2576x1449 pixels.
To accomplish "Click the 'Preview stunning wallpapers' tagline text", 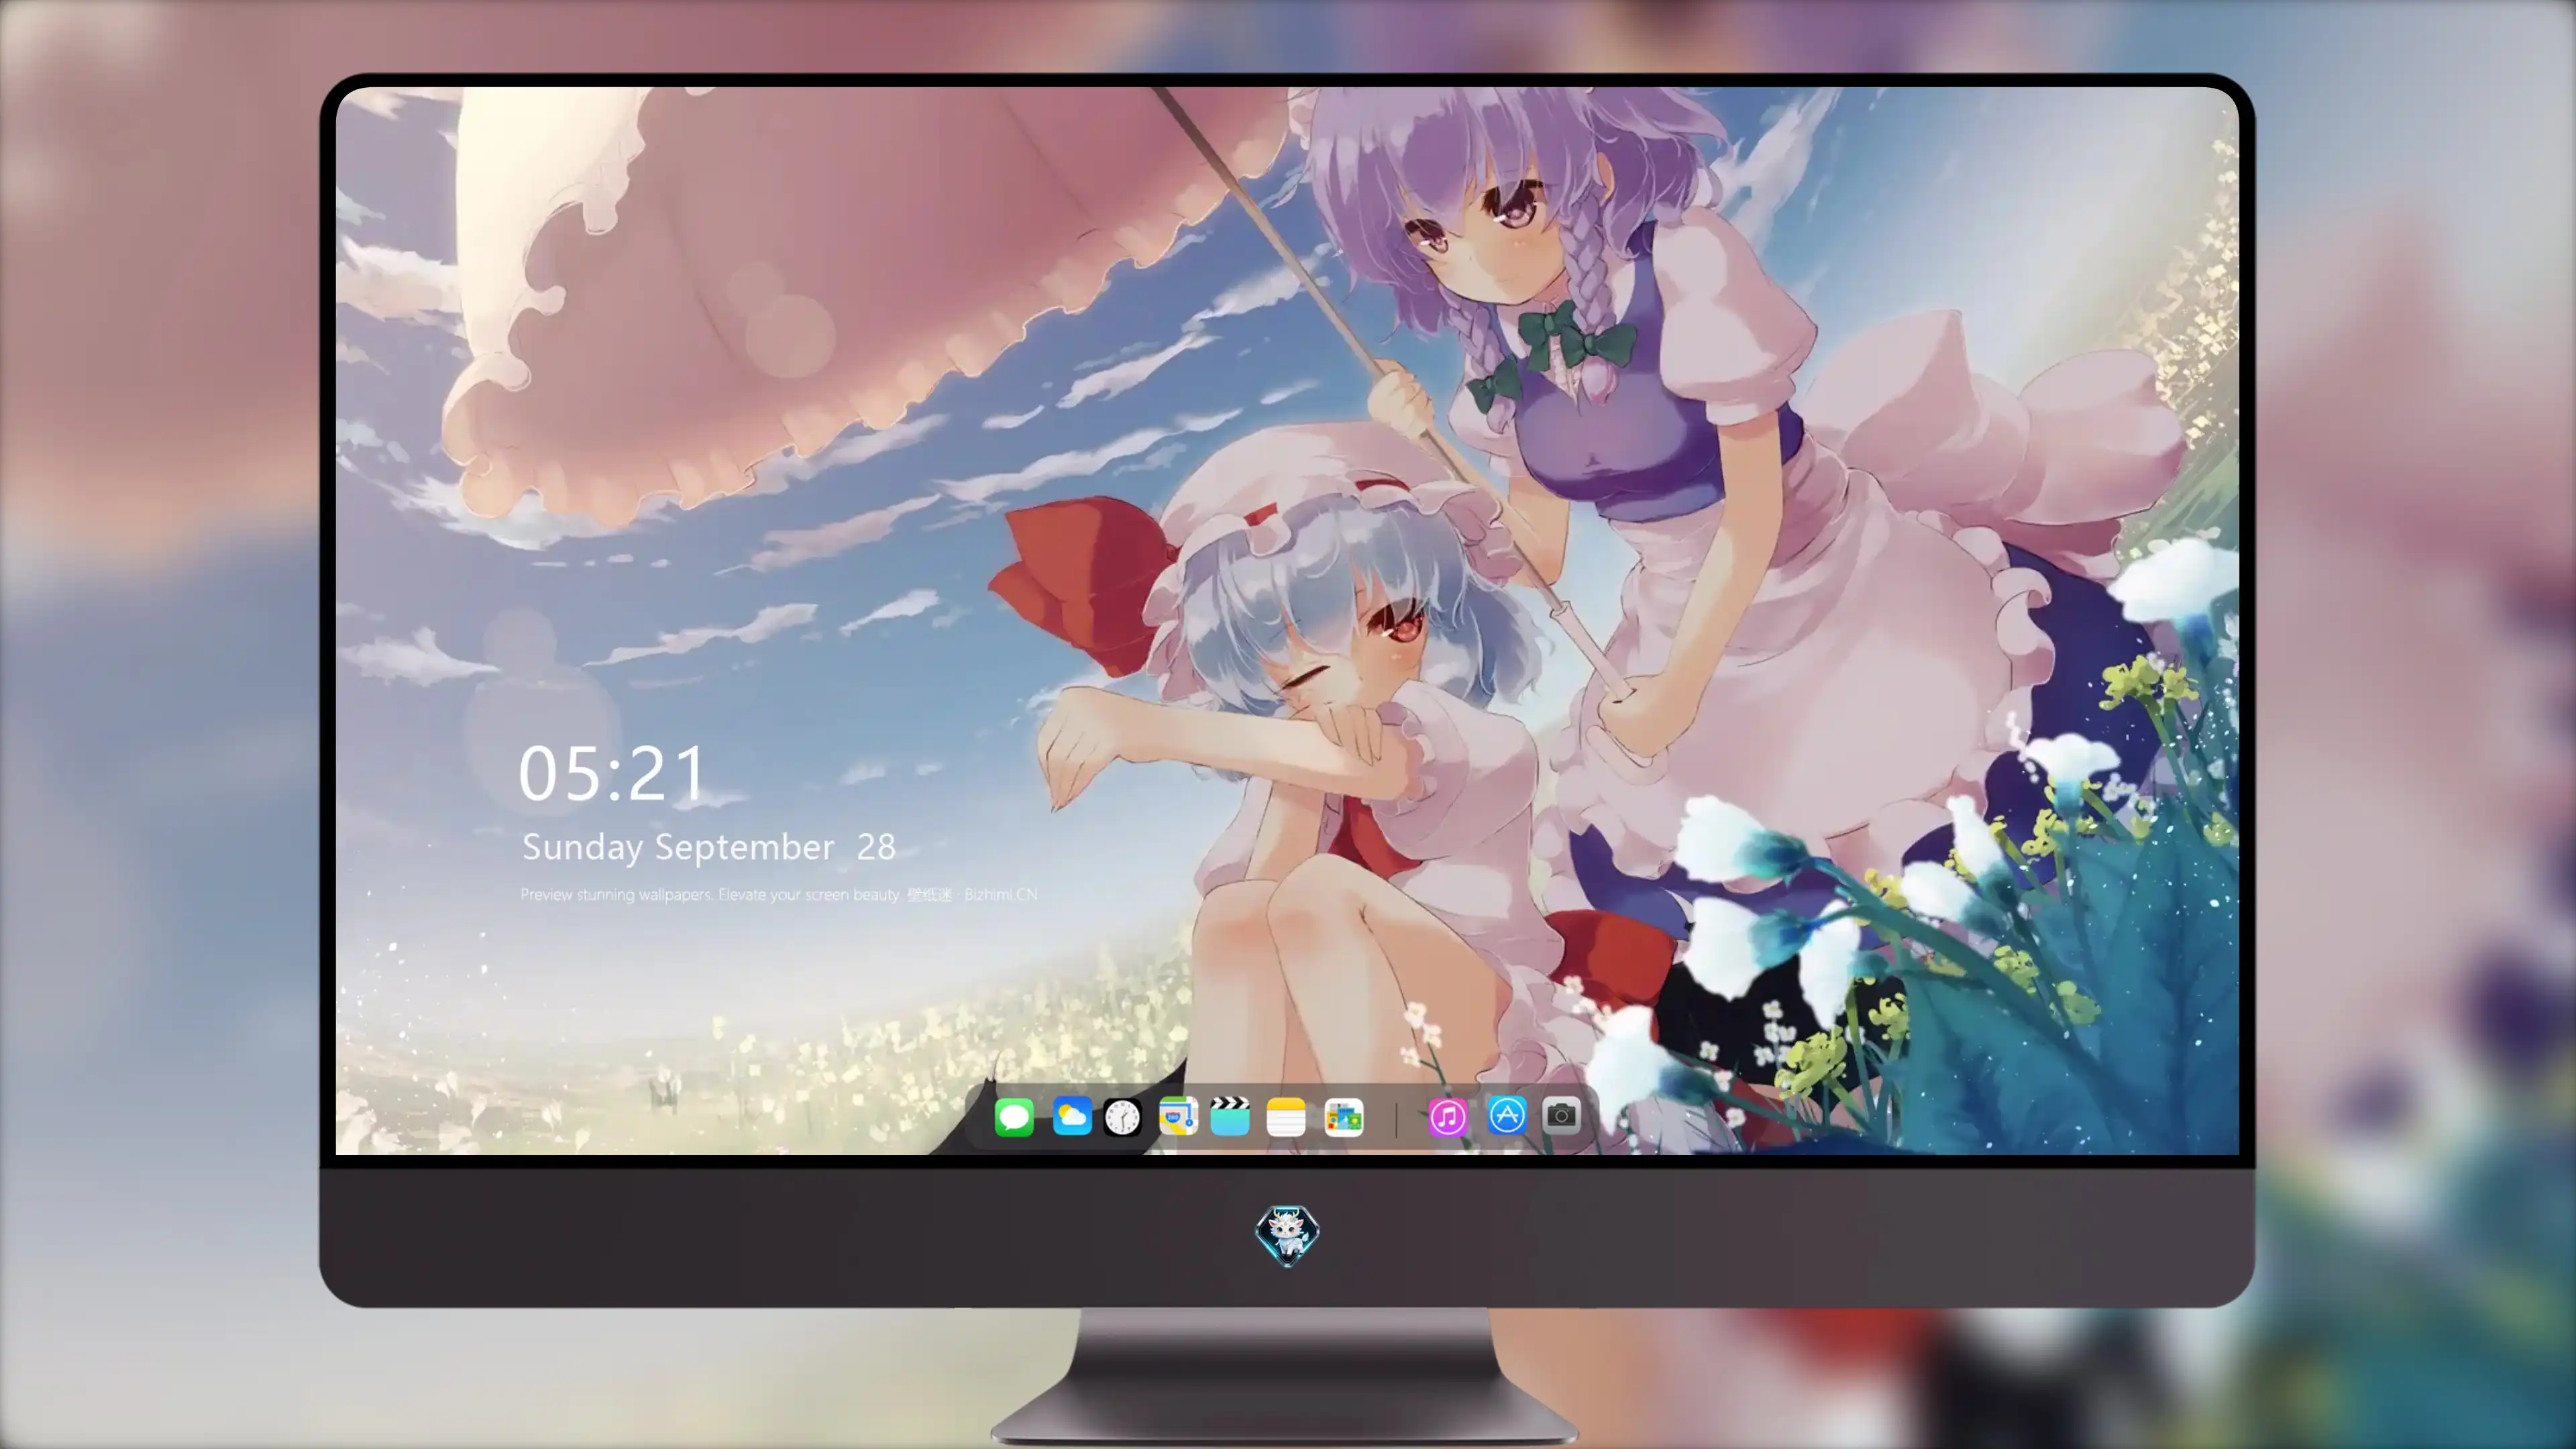I will coord(779,895).
